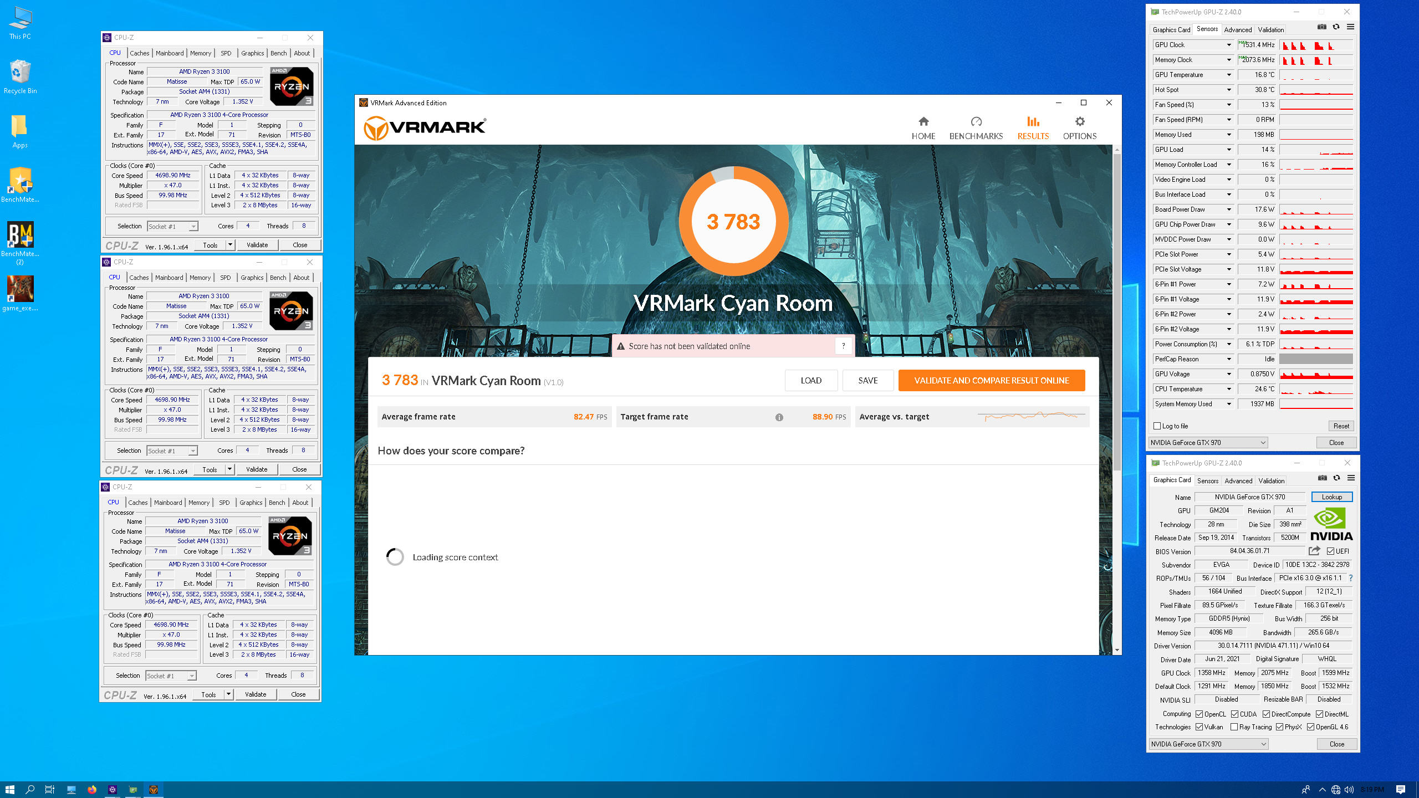Image resolution: width=1419 pixels, height=798 pixels.
Task: Switch to Memory tab in middle CPU-Z
Action: tap(200, 278)
